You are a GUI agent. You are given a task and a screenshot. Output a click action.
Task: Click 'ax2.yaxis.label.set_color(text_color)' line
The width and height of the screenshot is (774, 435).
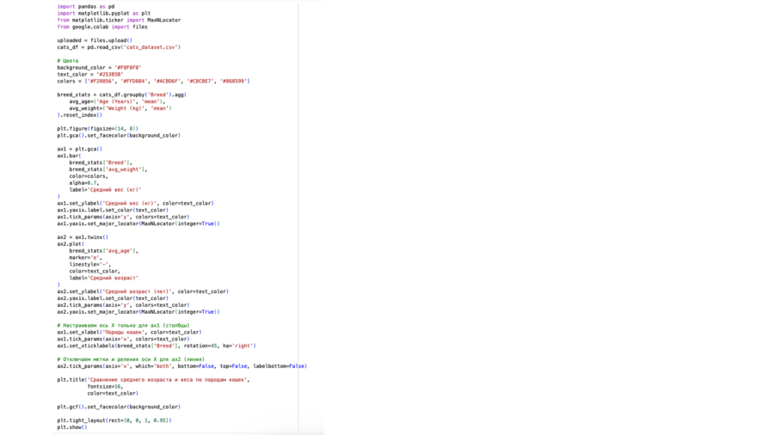pyautogui.click(x=113, y=298)
